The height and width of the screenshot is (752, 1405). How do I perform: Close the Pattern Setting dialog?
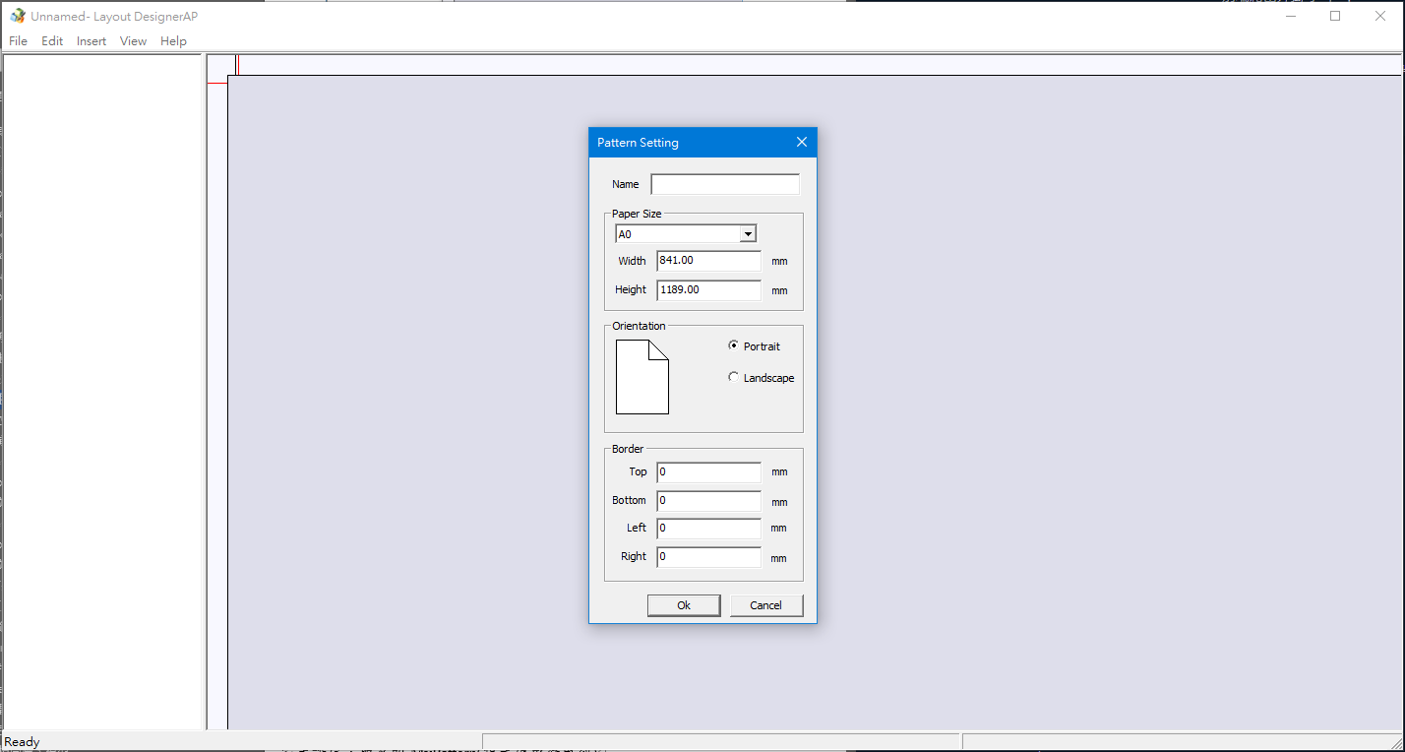coord(801,143)
